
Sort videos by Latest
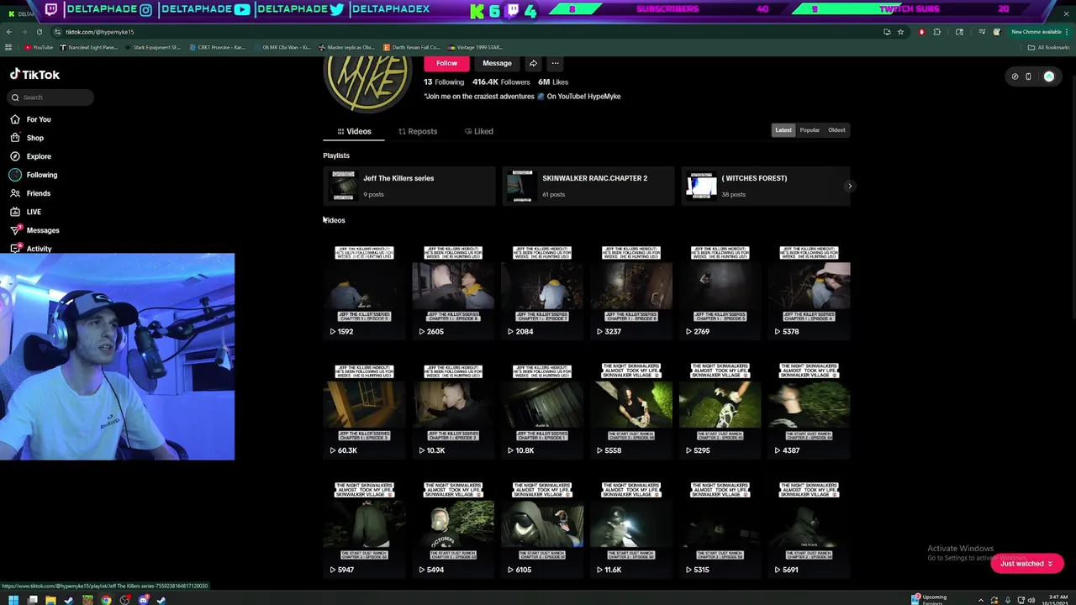point(783,130)
